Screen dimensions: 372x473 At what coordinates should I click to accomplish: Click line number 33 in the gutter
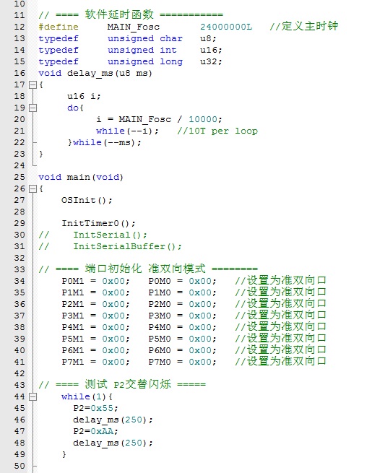[x=20, y=269]
